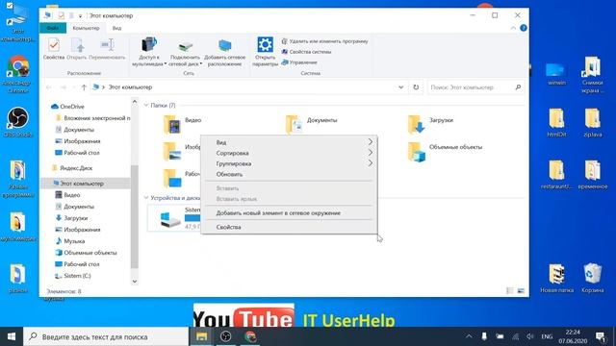Open notification center icon
Viewport: 616px width, 346px height.
click(601, 336)
